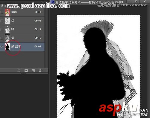Toggle visibility of RGB channel
This screenshot has height=118, width=150.
(2, 12)
